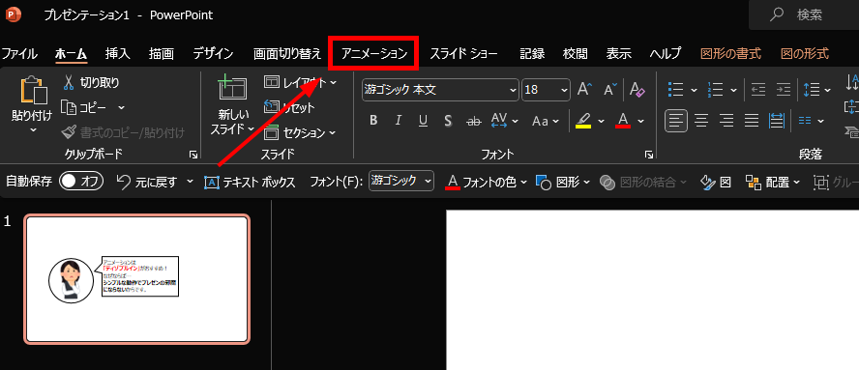Justify text alignment
The height and width of the screenshot is (370, 859).
coord(752,121)
